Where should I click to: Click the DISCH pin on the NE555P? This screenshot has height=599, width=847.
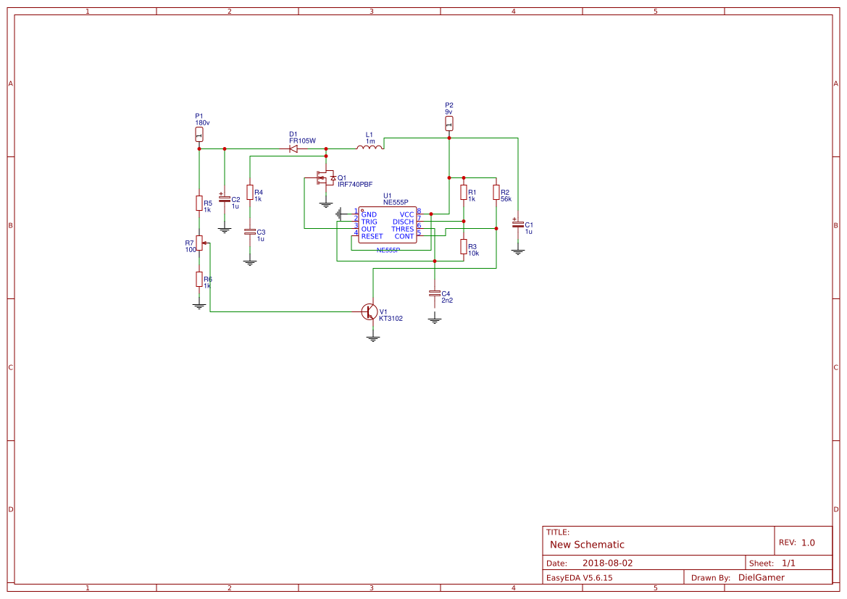click(403, 220)
